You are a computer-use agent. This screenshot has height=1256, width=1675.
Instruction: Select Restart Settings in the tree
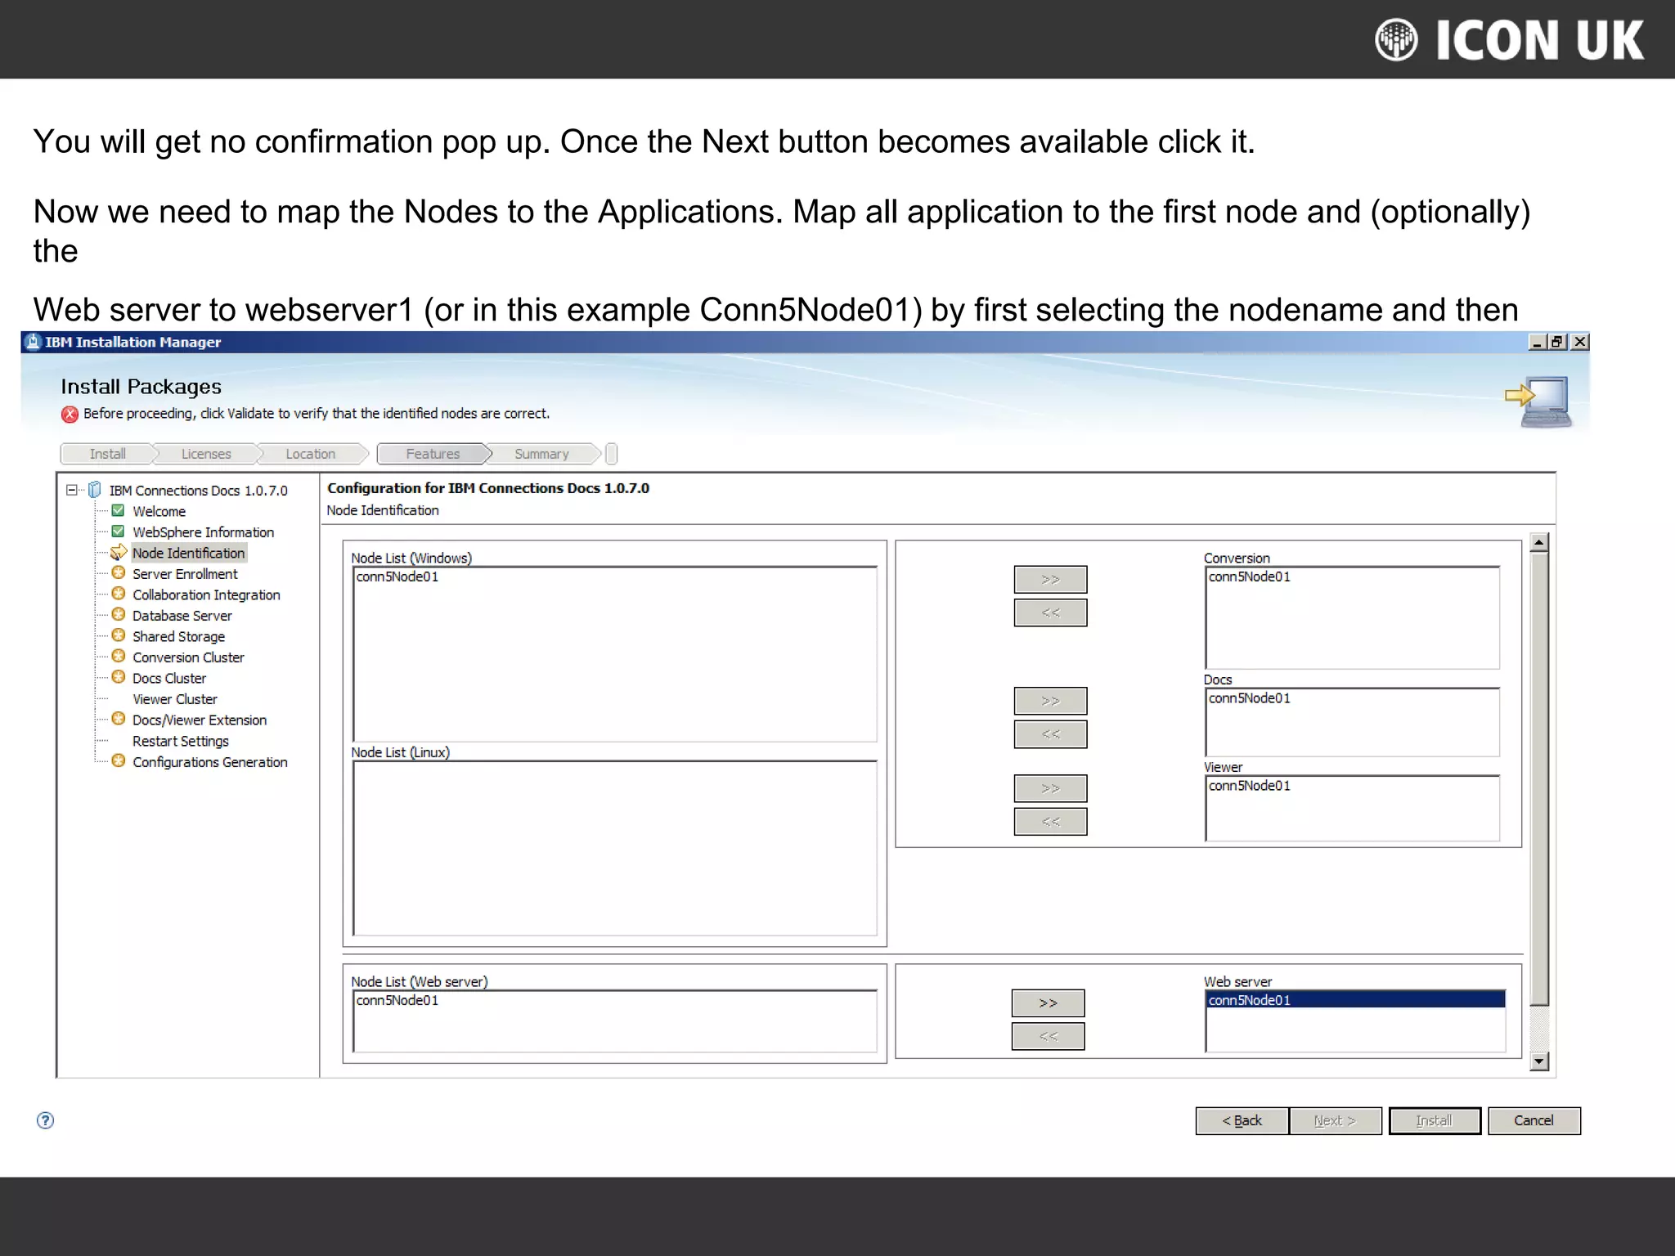(x=181, y=741)
